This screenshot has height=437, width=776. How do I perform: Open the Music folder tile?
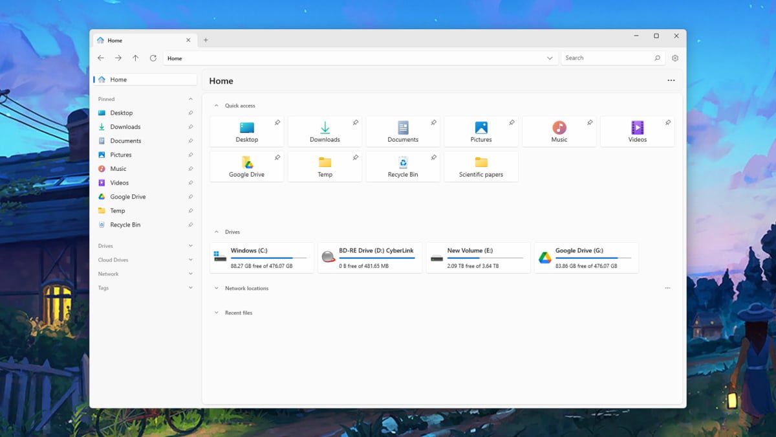559,131
